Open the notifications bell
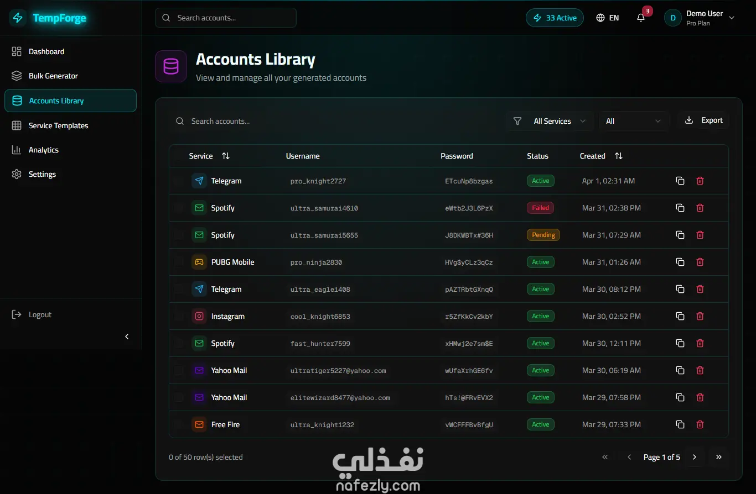 click(x=641, y=18)
